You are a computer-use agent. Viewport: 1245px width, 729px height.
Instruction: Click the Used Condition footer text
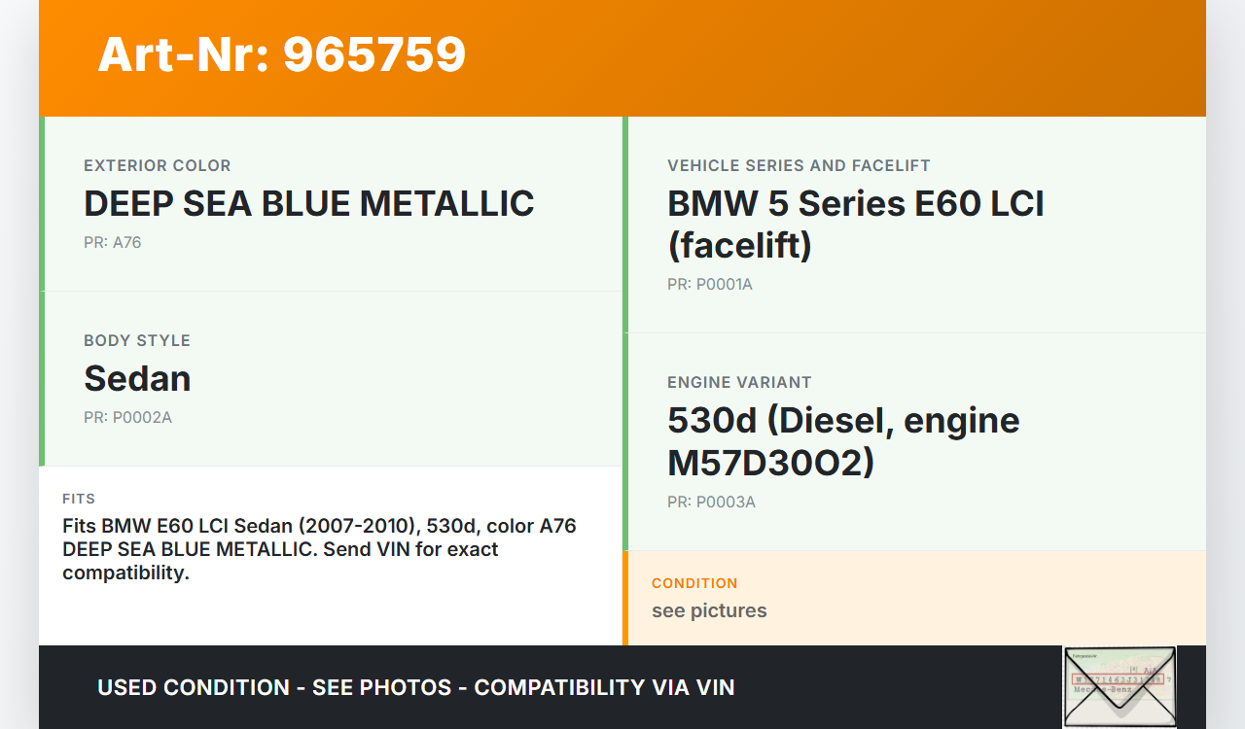tap(416, 687)
